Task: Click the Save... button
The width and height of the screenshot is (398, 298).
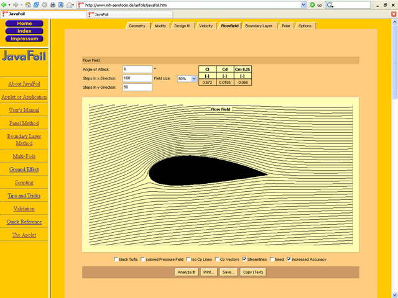Action: [x=228, y=272]
